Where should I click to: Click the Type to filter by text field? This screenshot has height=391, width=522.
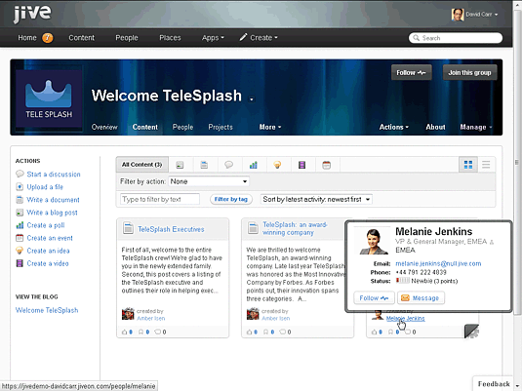point(160,199)
